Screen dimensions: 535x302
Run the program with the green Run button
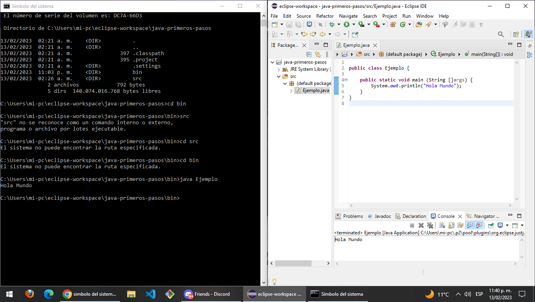347,24
